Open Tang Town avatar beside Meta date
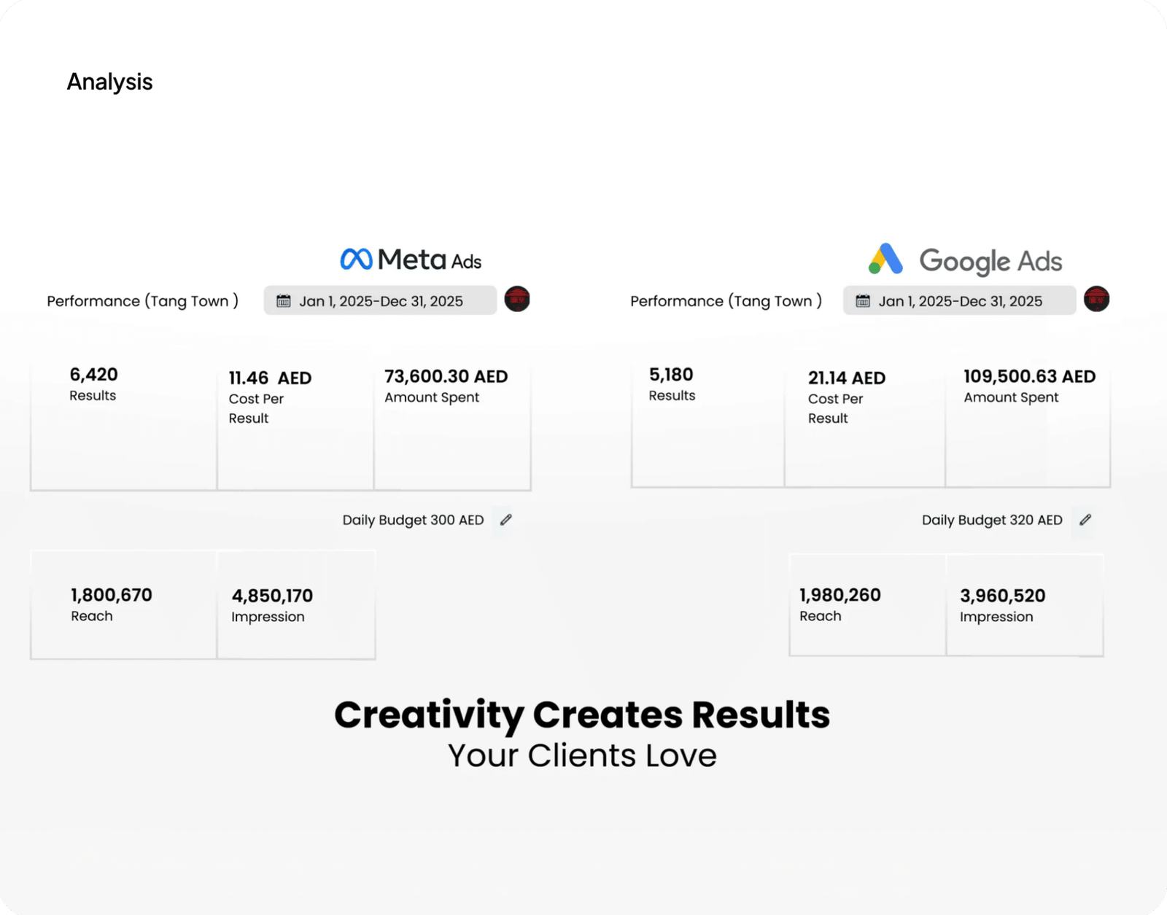1167x915 pixels. (517, 299)
